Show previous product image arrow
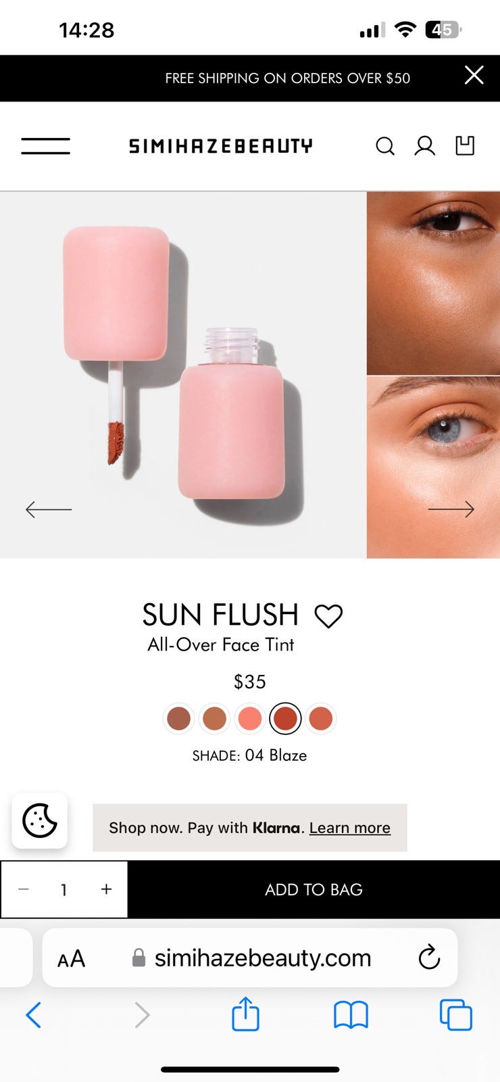Image resolution: width=500 pixels, height=1082 pixels. pyautogui.click(x=49, y=509)
